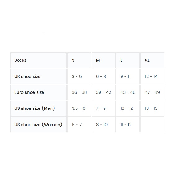
Task: Select Euro size cell 43 - 46
Action: click(x=128, y=92)
